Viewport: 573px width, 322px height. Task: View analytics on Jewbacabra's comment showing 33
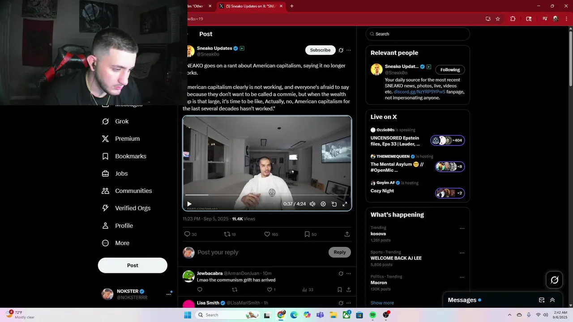[x=308, y=290]
